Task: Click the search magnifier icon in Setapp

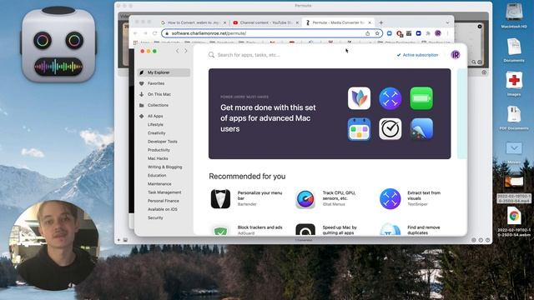Action: [211, 55]
